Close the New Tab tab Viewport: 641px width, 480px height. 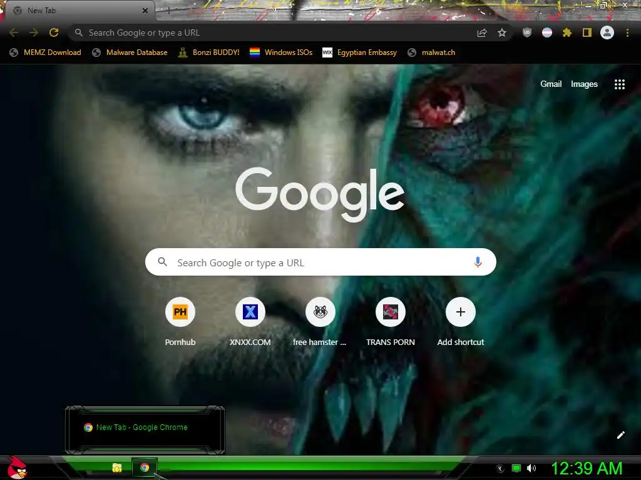pos(145,11)
